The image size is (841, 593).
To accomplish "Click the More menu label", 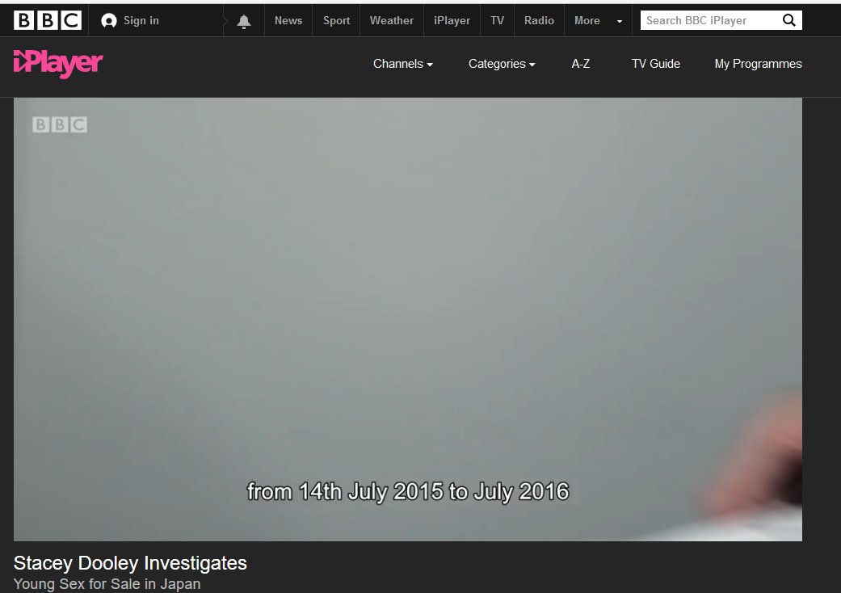I will [x=587, y=20].
